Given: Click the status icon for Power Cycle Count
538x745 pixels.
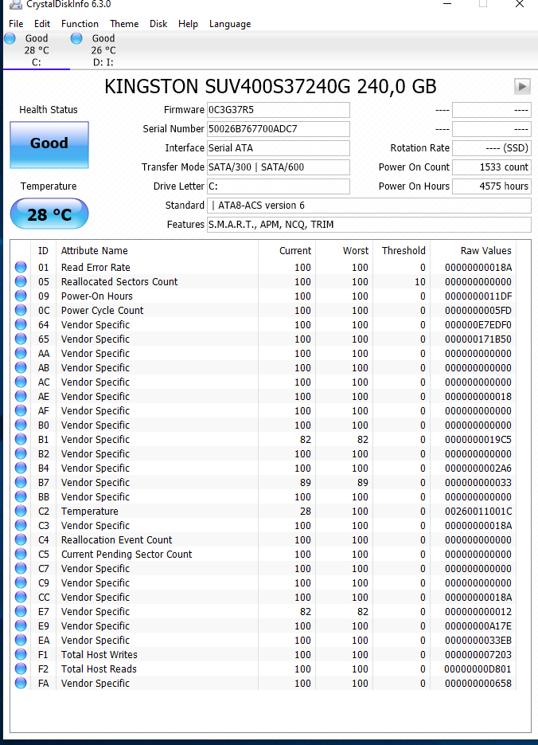Looking at the screenshot, I should [21, 310].
